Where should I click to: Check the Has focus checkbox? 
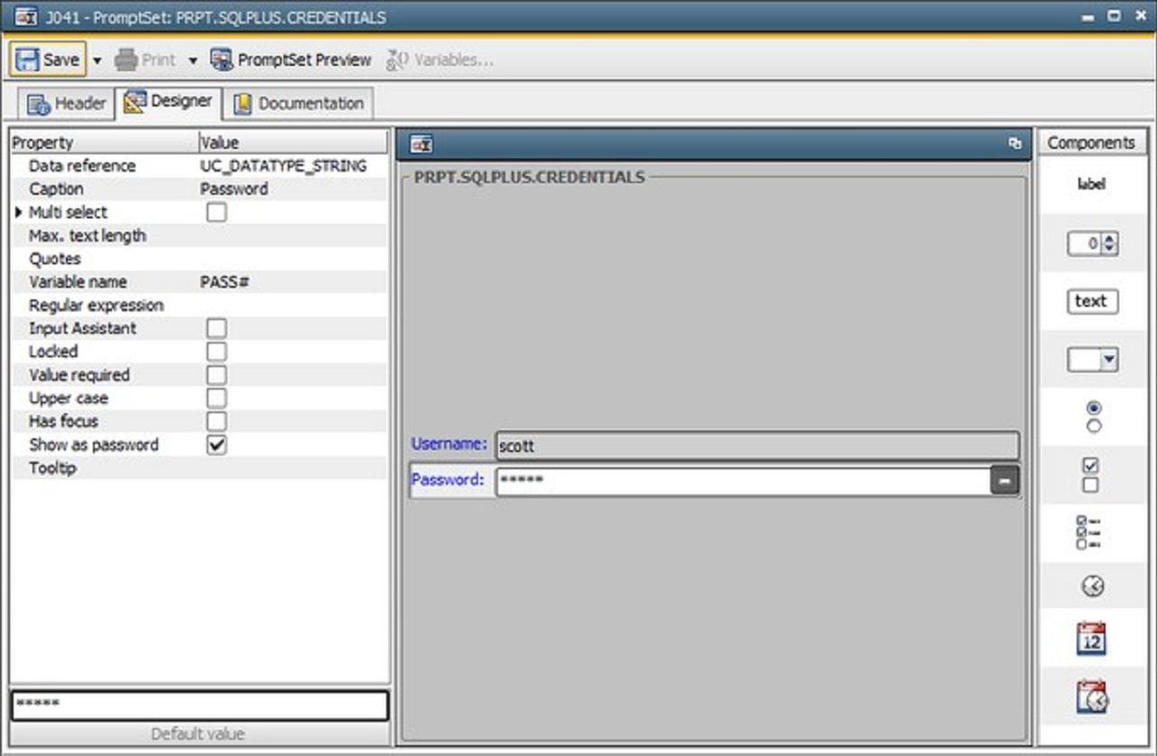[x=217, y=421]
